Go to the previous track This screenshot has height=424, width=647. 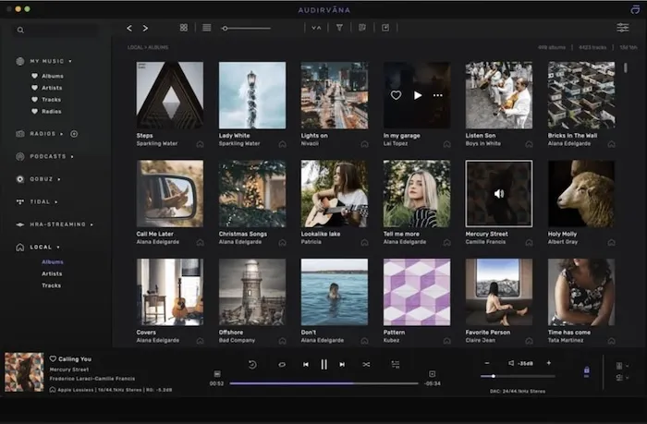click(x=306, y=364)
